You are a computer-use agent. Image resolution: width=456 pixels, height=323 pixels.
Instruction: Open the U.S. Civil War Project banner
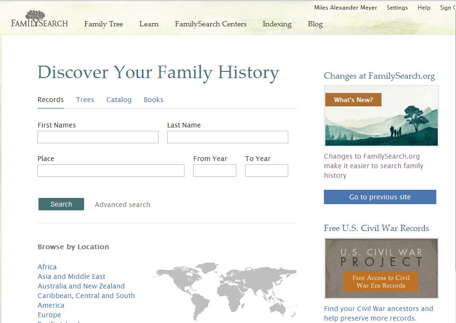point(381,268)
